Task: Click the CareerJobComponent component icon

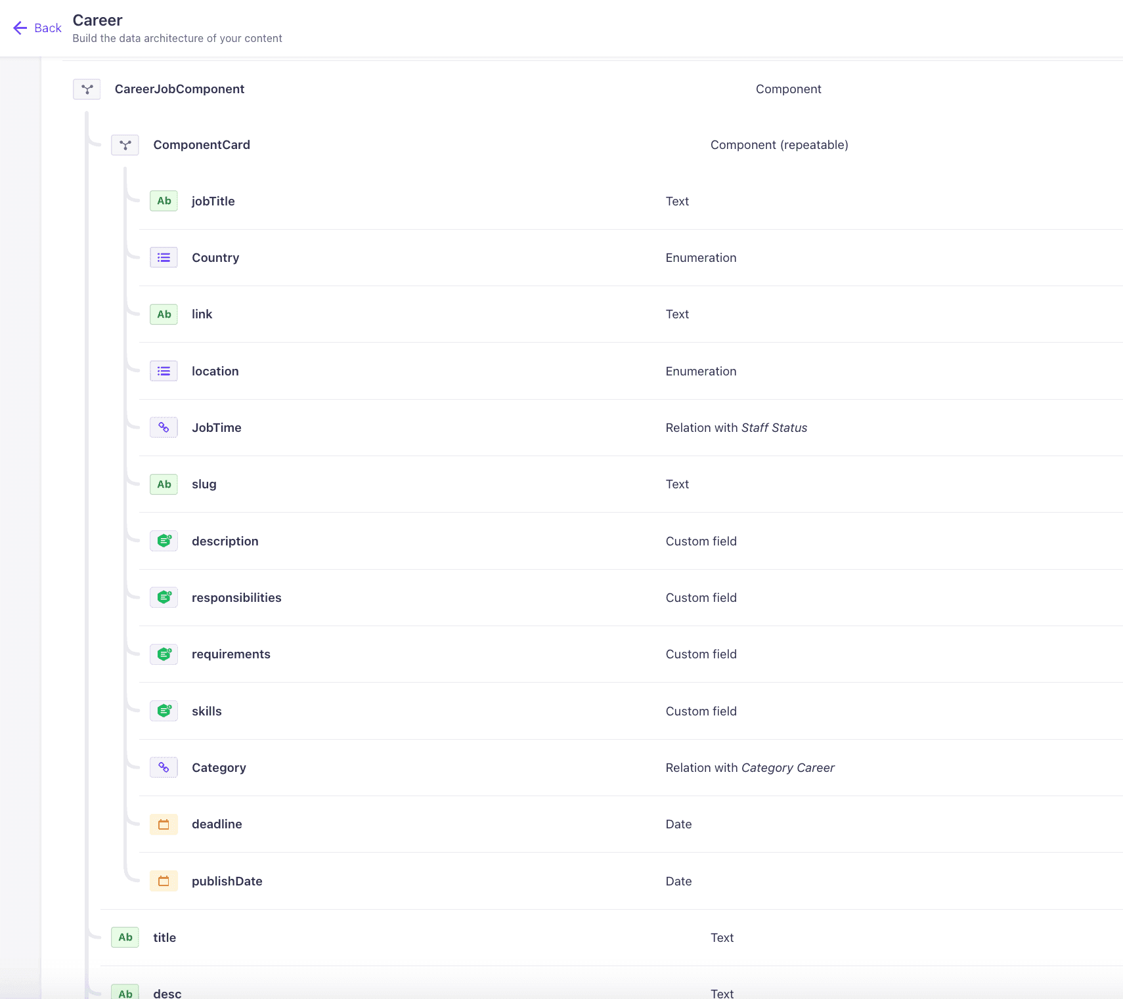Action: pyautogui.click(x=87, y=89)
